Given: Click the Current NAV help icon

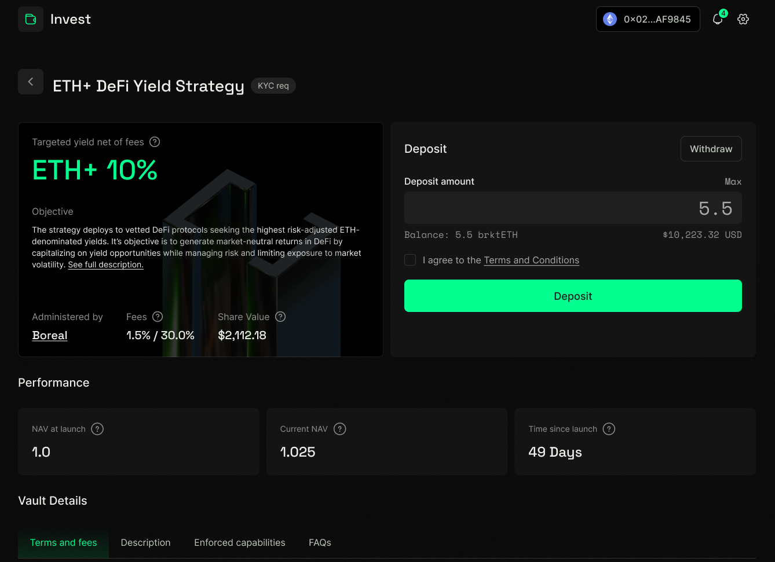Looking at the screenshot, I should (340, 429).
